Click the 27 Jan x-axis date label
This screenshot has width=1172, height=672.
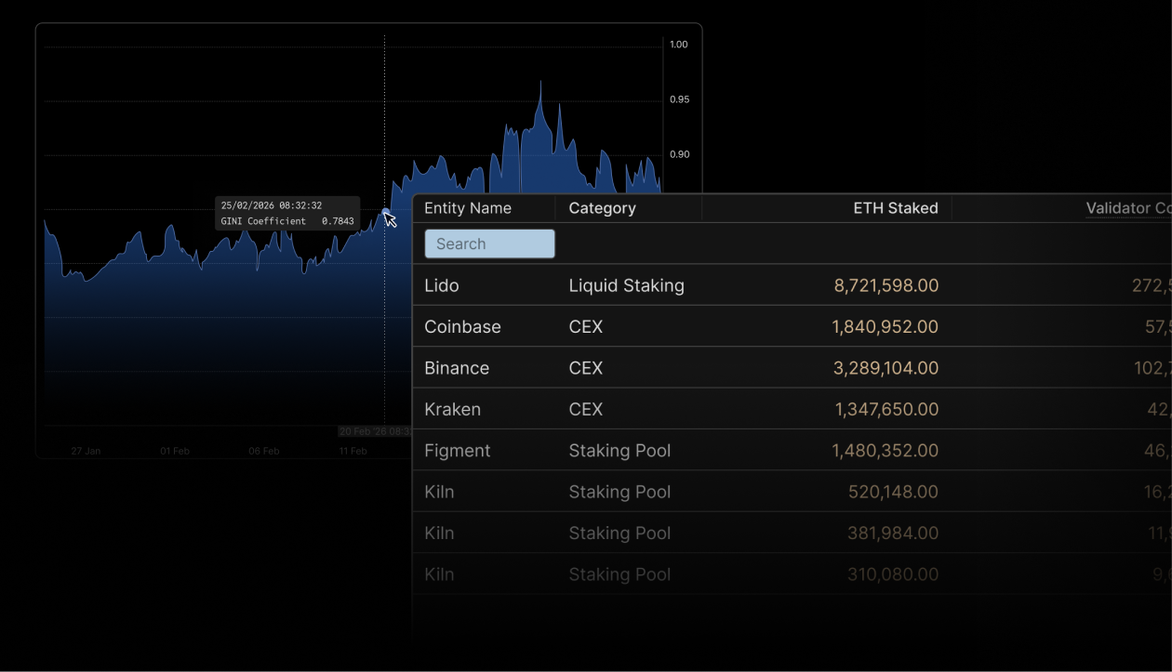pyautogui.click(x=86, y=451)
